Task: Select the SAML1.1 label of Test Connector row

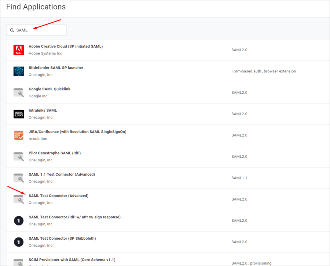Action: coord(239,178)
